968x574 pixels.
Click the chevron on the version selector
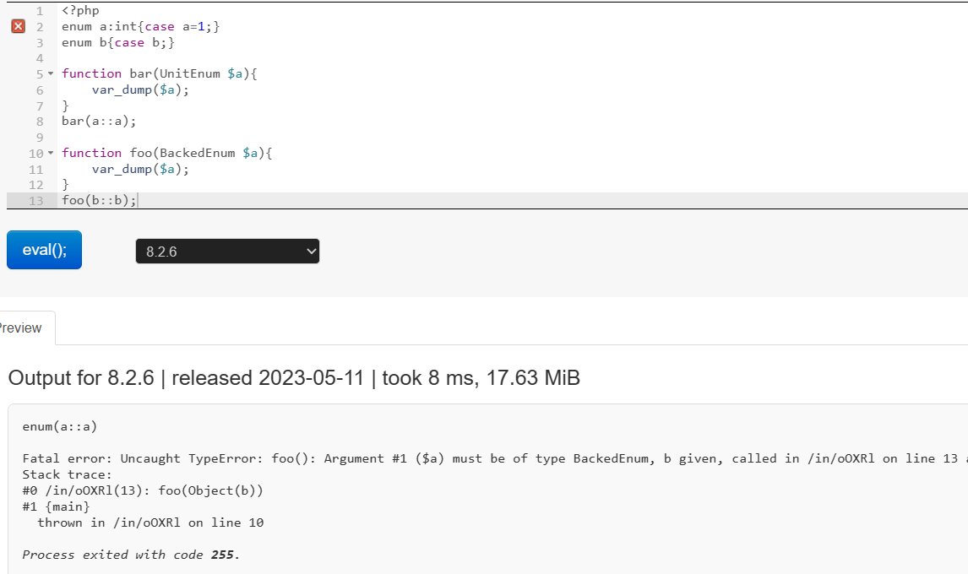point(310,251)
